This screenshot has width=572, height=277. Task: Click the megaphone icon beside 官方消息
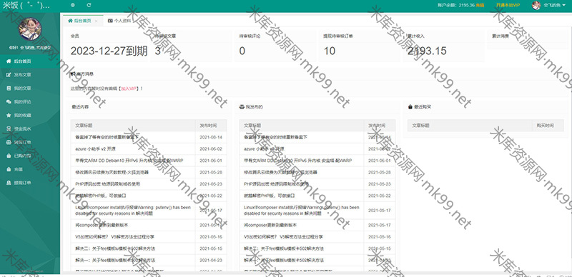(73, 74)
